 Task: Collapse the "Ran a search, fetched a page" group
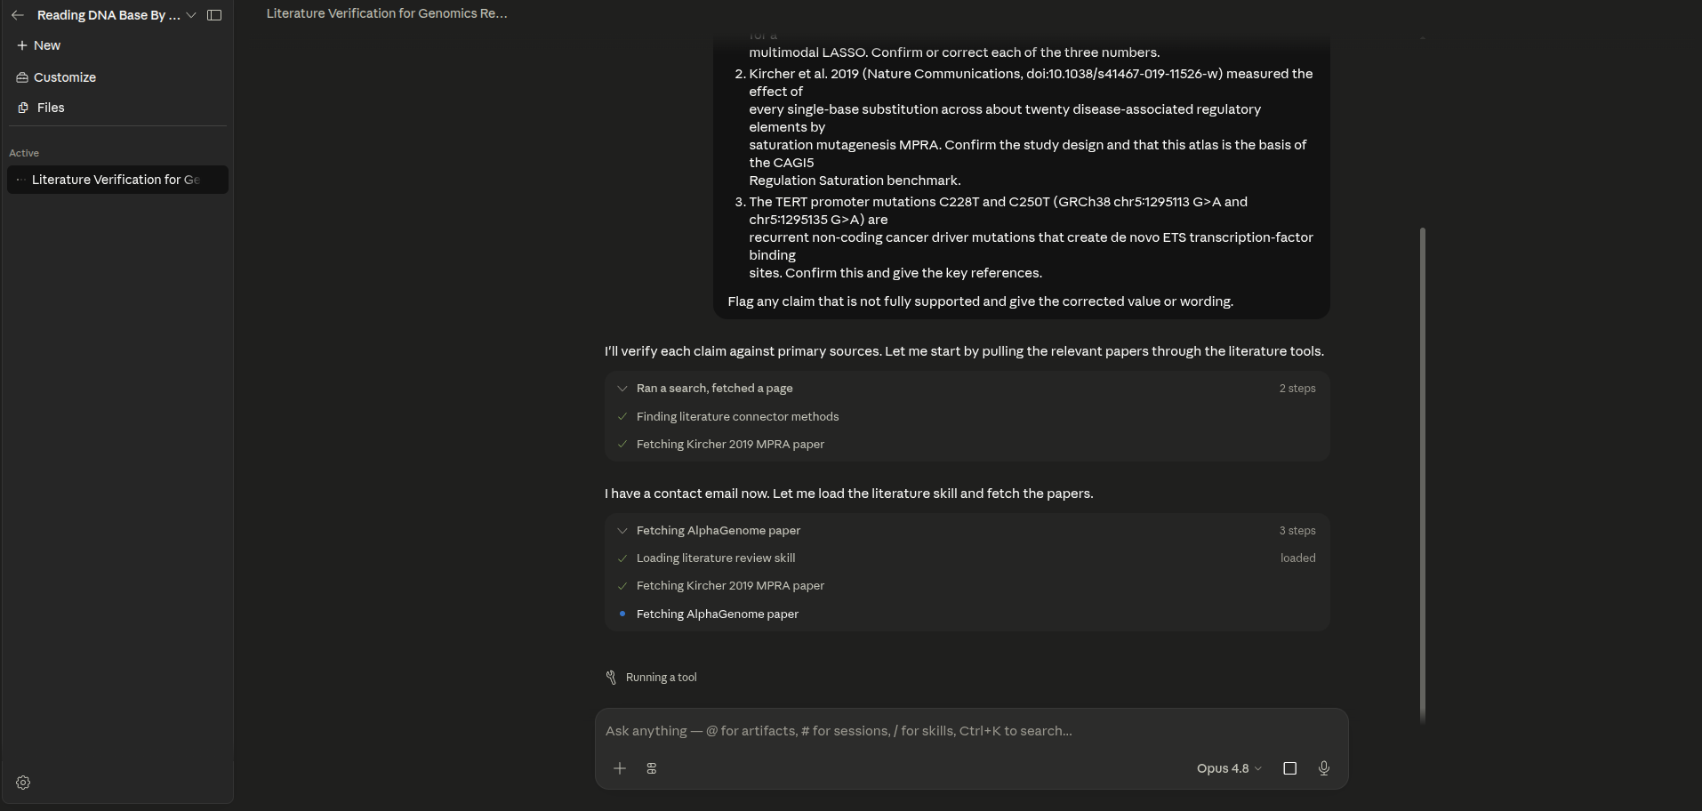tap(622, 389)
